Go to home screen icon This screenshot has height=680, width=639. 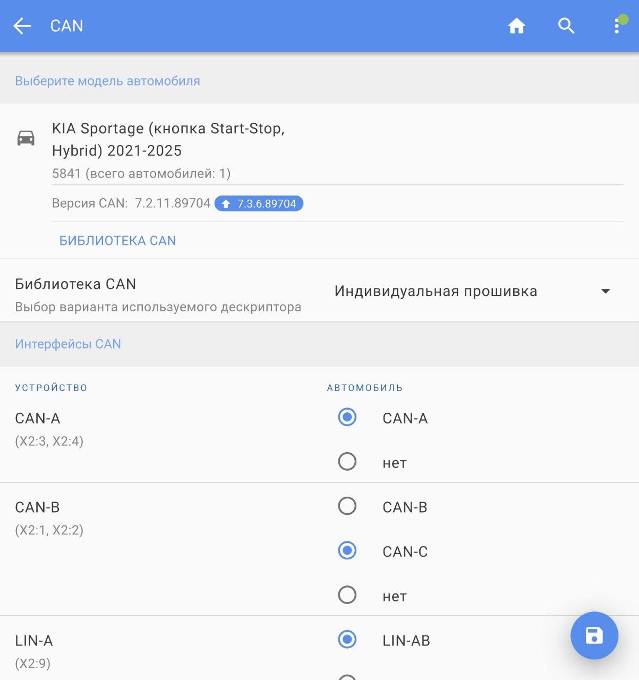(x=516, y=26)
